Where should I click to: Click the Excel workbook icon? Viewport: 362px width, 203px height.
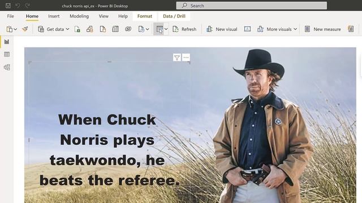77,29
